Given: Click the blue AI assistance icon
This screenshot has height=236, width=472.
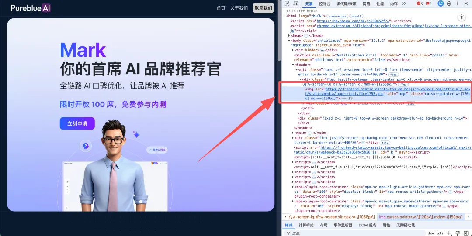Looking at the screenshot, I should point(441,3).
